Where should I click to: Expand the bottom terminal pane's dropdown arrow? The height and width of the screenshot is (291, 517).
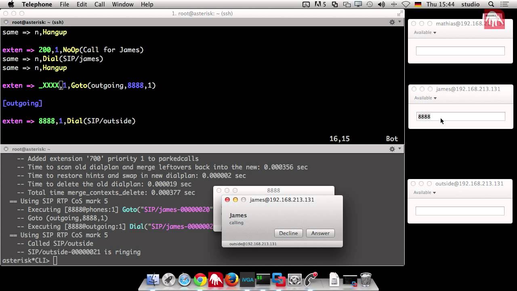pyautogui.click(x=400, y=149)
